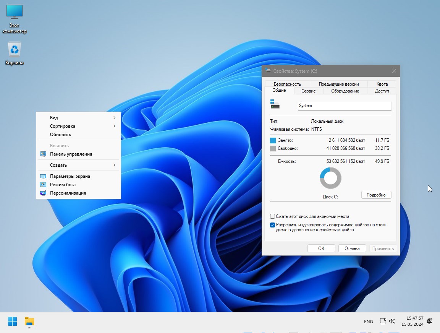Expand the Создать submenu
This screenshot has width=440, height=333.
point(58,165)
